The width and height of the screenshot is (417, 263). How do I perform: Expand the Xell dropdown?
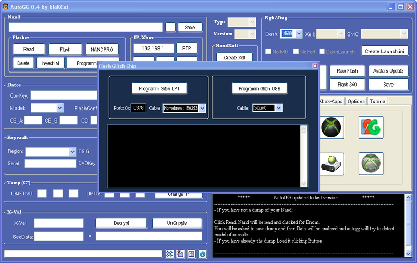(x=341, y=34)
